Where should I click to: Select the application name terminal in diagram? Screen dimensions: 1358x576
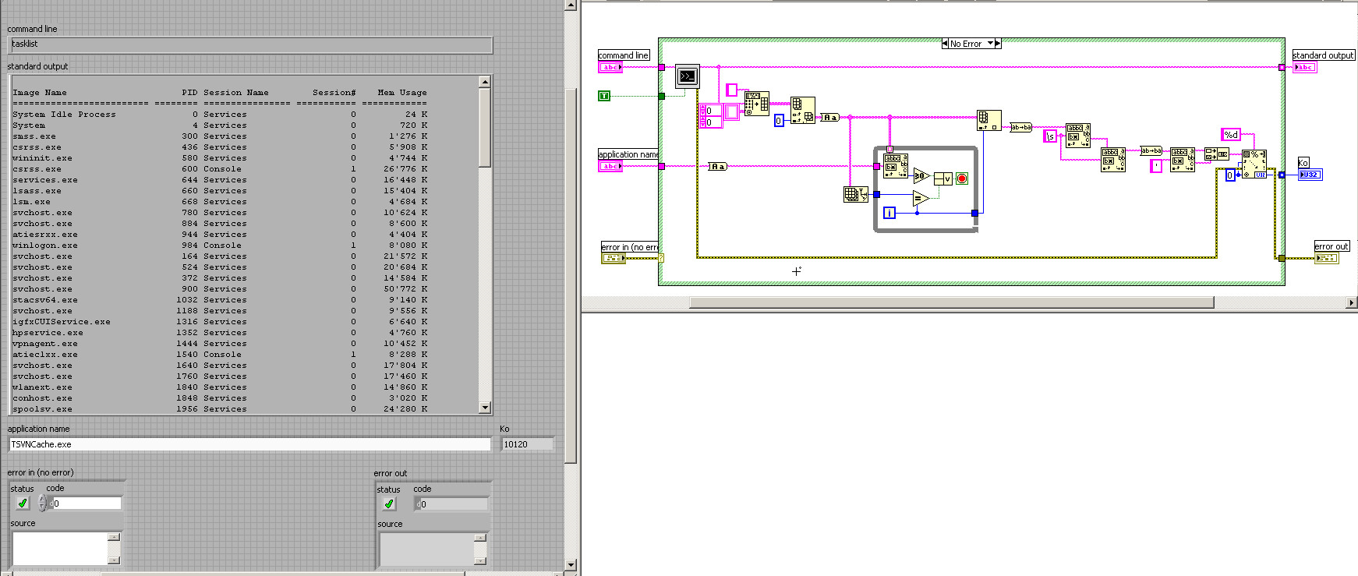point(610,166)
